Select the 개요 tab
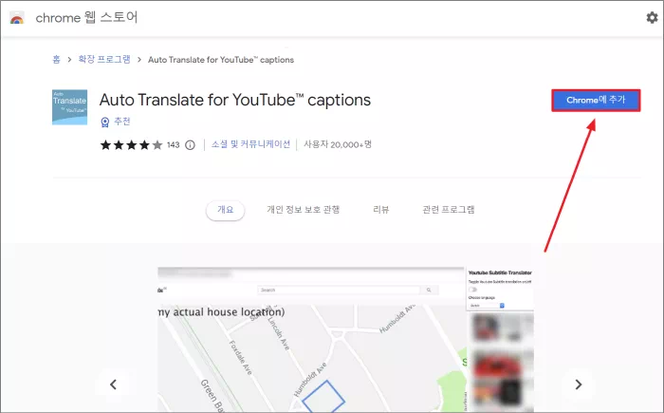 226,210
